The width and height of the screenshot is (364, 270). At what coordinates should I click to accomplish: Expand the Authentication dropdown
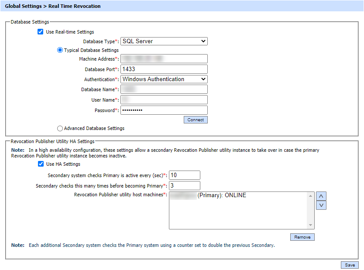click(x=164, y=79)
